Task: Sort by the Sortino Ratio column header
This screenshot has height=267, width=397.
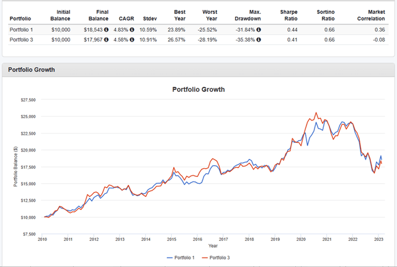Action: pos(326,15)
